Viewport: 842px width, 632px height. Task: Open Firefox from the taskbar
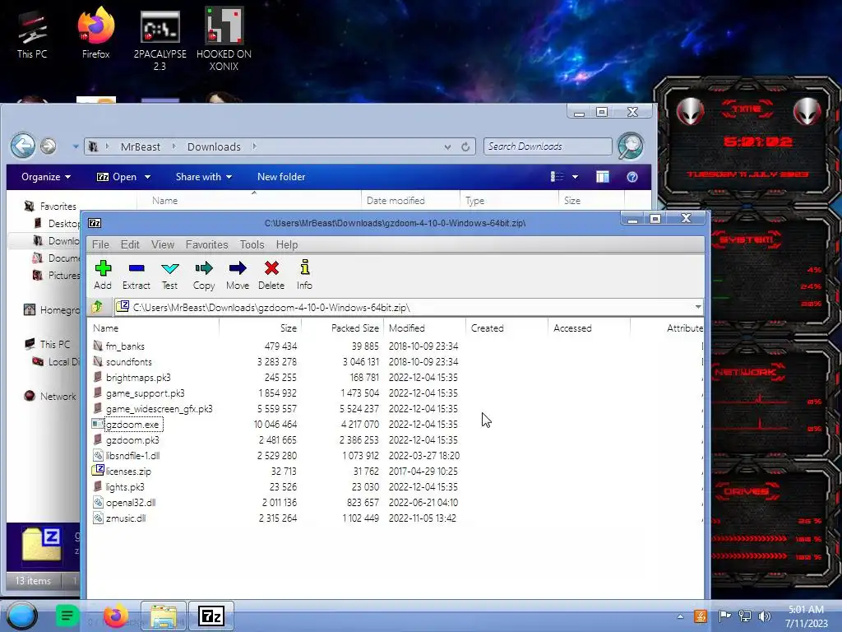[115, 616]
